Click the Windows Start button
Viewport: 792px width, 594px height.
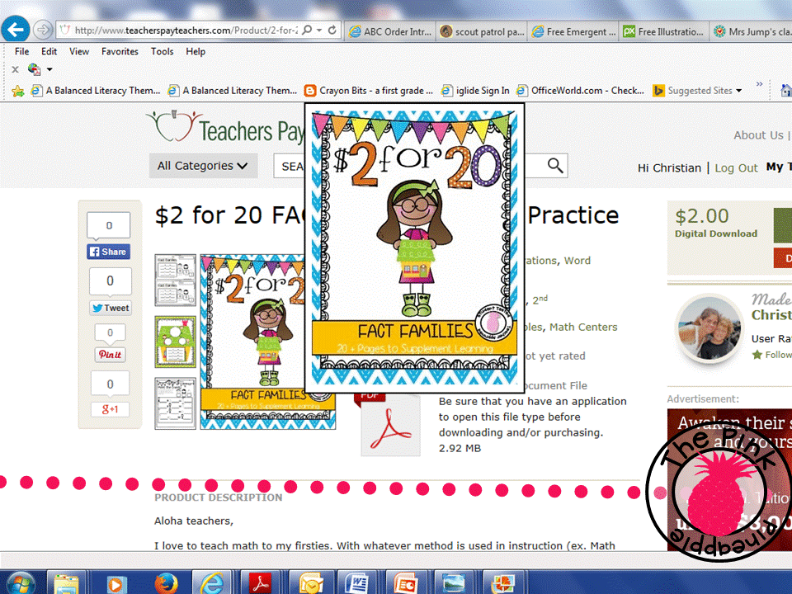tap(20, 583)
